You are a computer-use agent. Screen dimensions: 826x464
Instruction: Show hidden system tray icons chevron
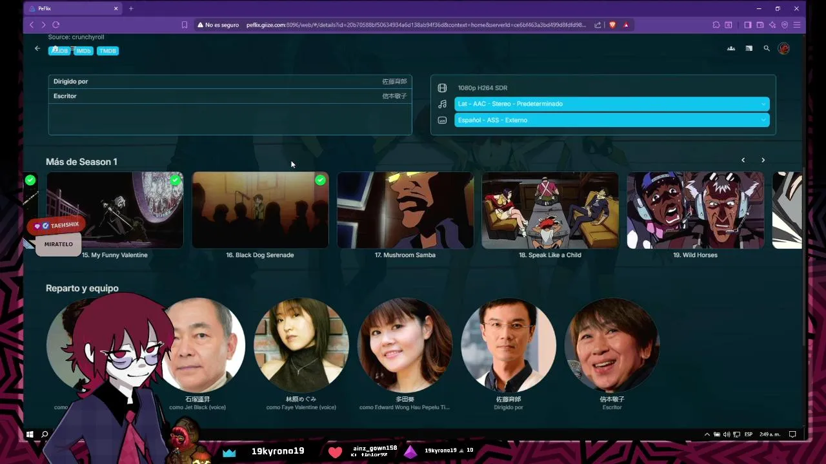707,434
